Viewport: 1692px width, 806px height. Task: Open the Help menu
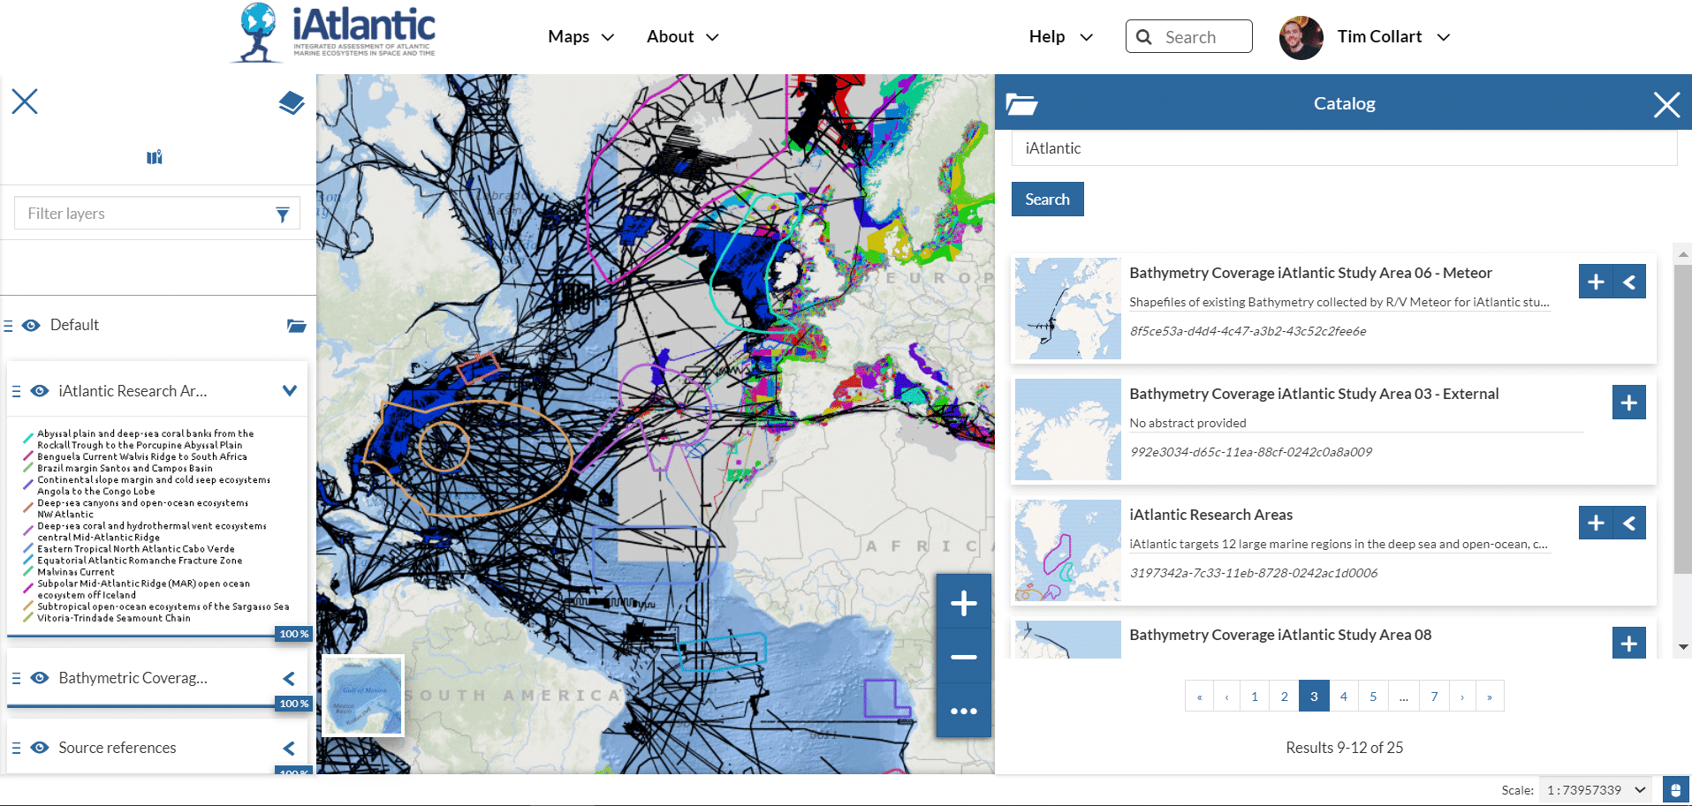click(1060, 37)
